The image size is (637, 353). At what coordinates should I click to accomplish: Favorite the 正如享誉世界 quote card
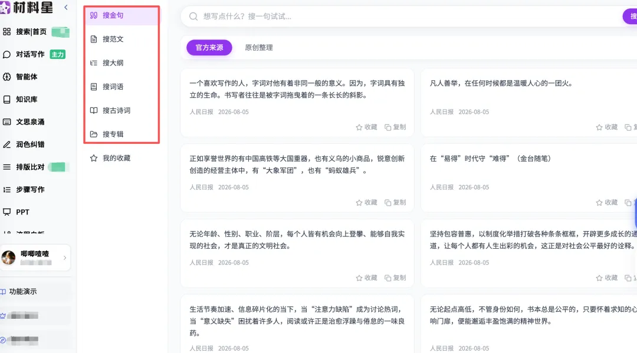tap(366, 203)
